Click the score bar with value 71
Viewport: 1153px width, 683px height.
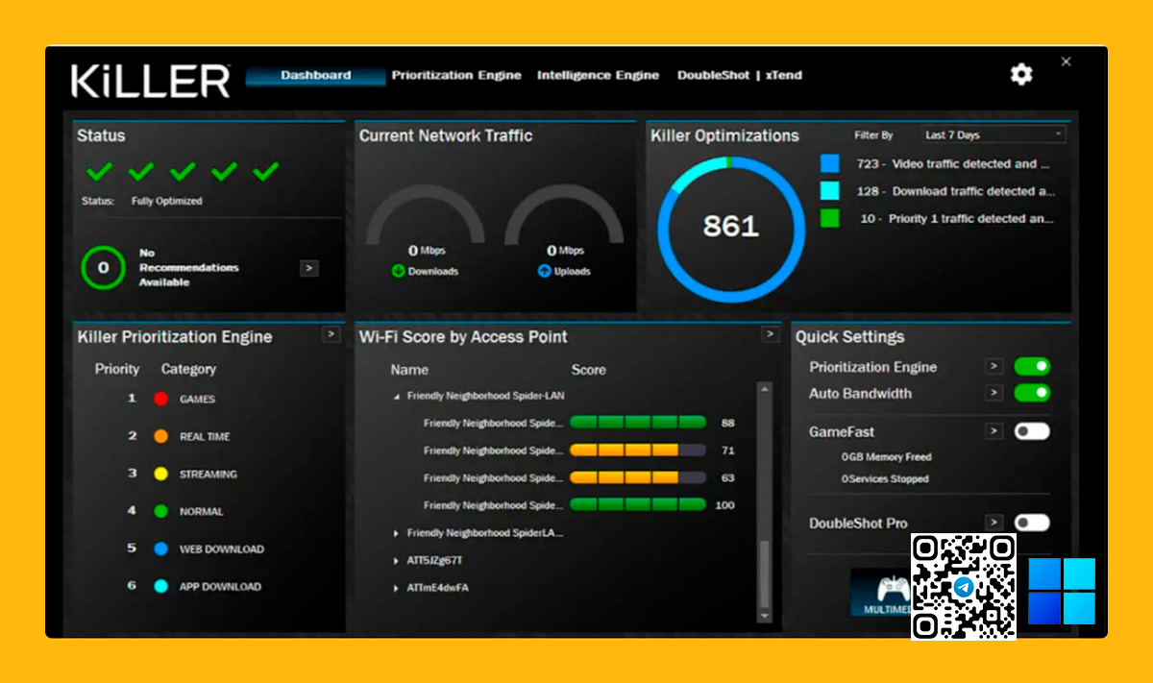click(x=638, y=450)
